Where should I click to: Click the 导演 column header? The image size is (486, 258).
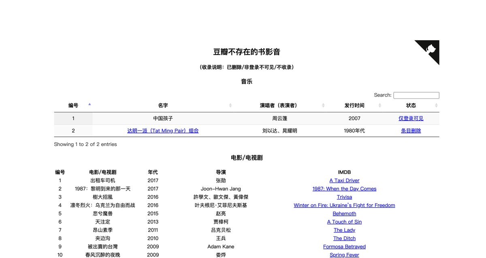coord(221,172)
